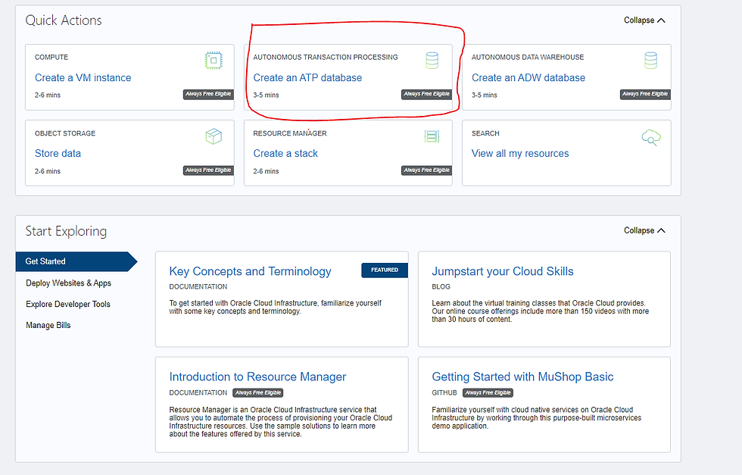Screen dimensions: 742x475
Task: Click the GITHUB label under MuShop
Action: pyautogui.click(x=444, y=392)
